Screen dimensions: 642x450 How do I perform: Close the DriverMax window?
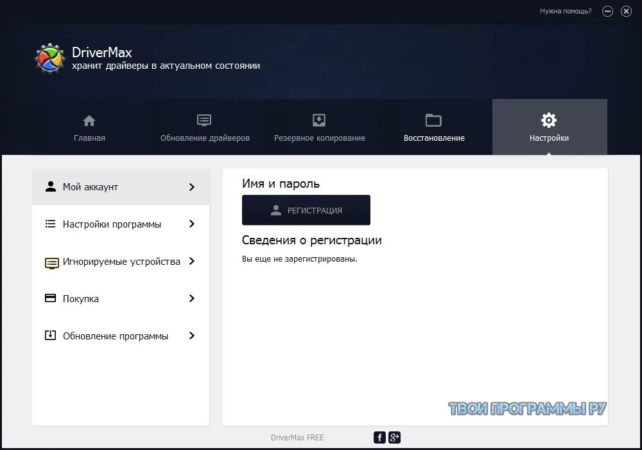(626, 11)
